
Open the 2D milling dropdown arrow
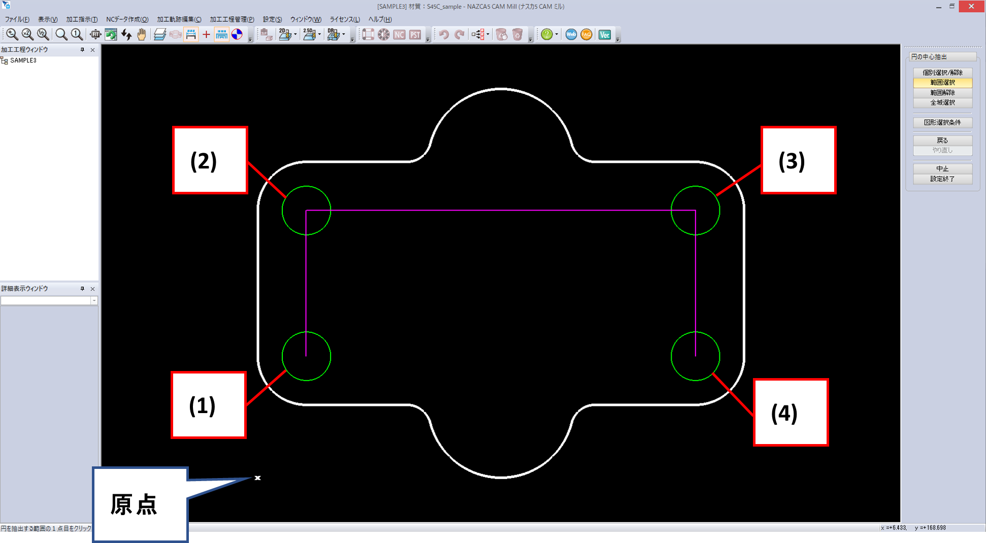(295, 34)
